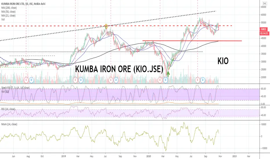Click the 10000 momentum axis label
The image size is (270, 159).
point(264,124)
